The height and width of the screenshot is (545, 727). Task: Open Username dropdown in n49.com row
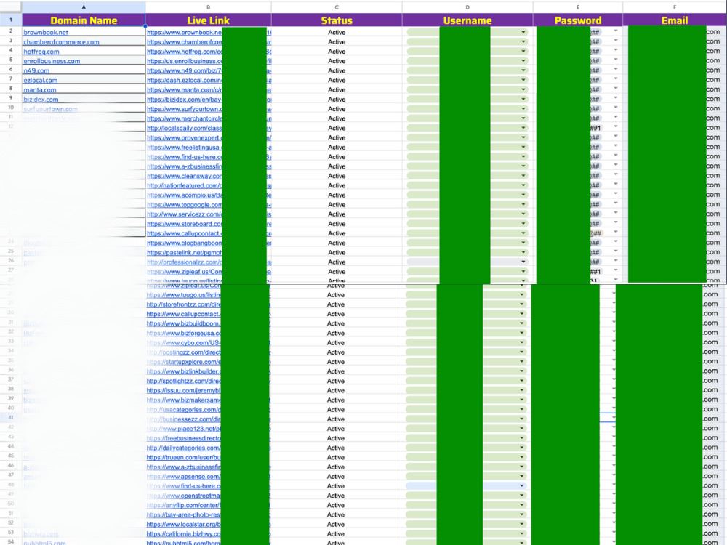click(x=523, y=70)
